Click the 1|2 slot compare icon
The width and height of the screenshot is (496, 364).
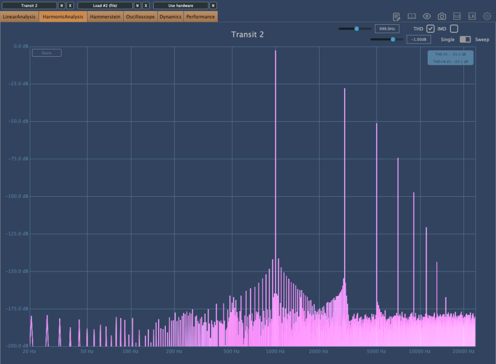point(457,16)
